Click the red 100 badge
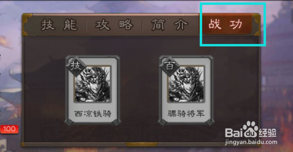This screenshot has width=293, height=152. pos(9,129)
